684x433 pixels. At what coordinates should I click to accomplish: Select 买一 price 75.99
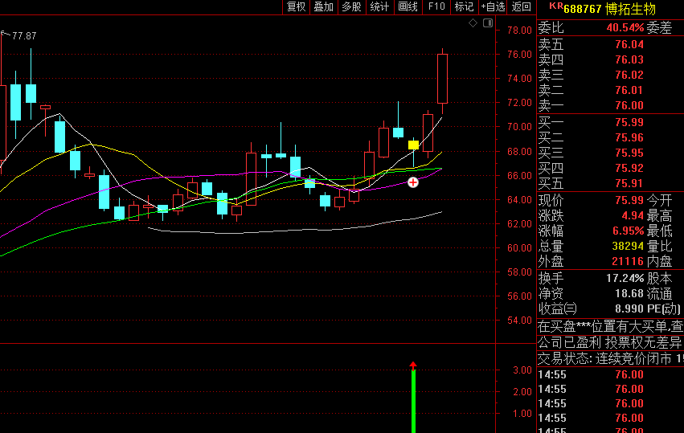coord(629,123)
